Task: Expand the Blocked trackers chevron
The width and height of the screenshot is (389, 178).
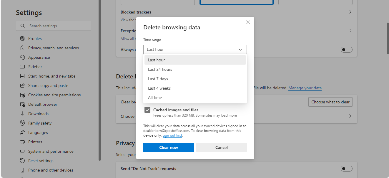Action: [x=350, y=12]
